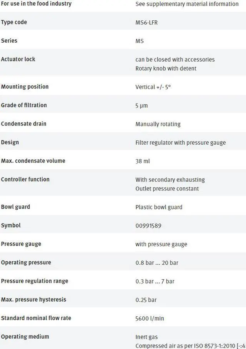This screenshot has width=246, height=349.
Task: Click the "0.8 bar ... 20 bar" value
Action: coord(157,263)
